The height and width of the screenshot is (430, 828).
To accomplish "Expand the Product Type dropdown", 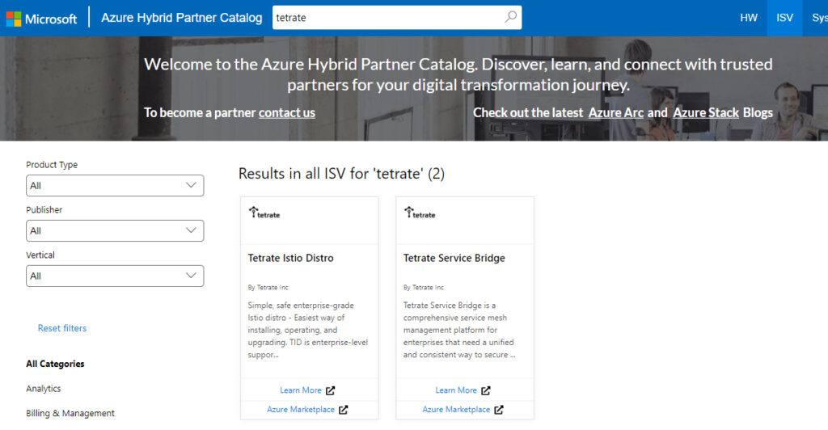I will point(114,185).
